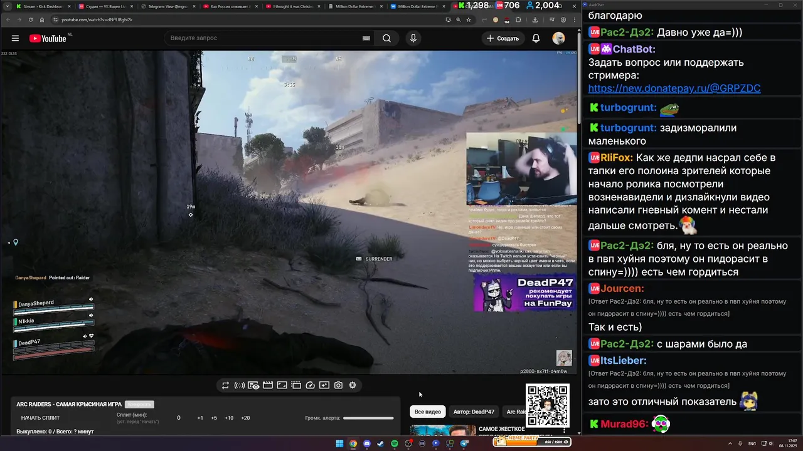This screenshot has height=451, width=803.
Task: Click the Копировать button by the title
Action: click(x=139, y=404)
